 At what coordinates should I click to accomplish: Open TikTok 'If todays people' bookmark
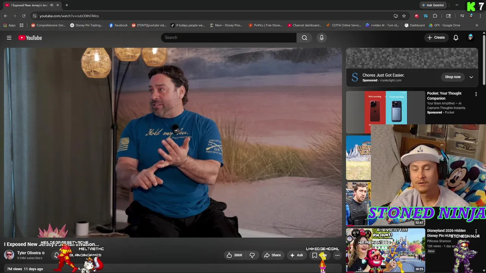click(x=188, y=25)
